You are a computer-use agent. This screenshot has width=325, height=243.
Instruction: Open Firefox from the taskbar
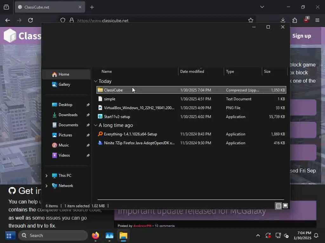click(x=96, y=235)
